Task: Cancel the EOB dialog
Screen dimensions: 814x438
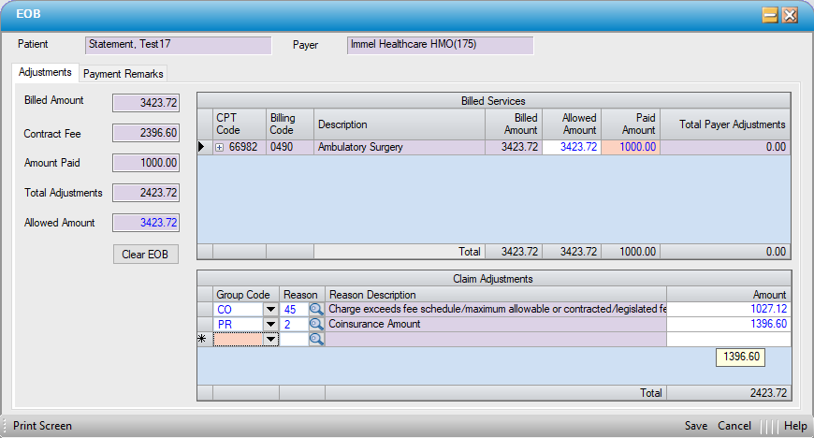Action: pyautogui.click(x=734, y=426)
